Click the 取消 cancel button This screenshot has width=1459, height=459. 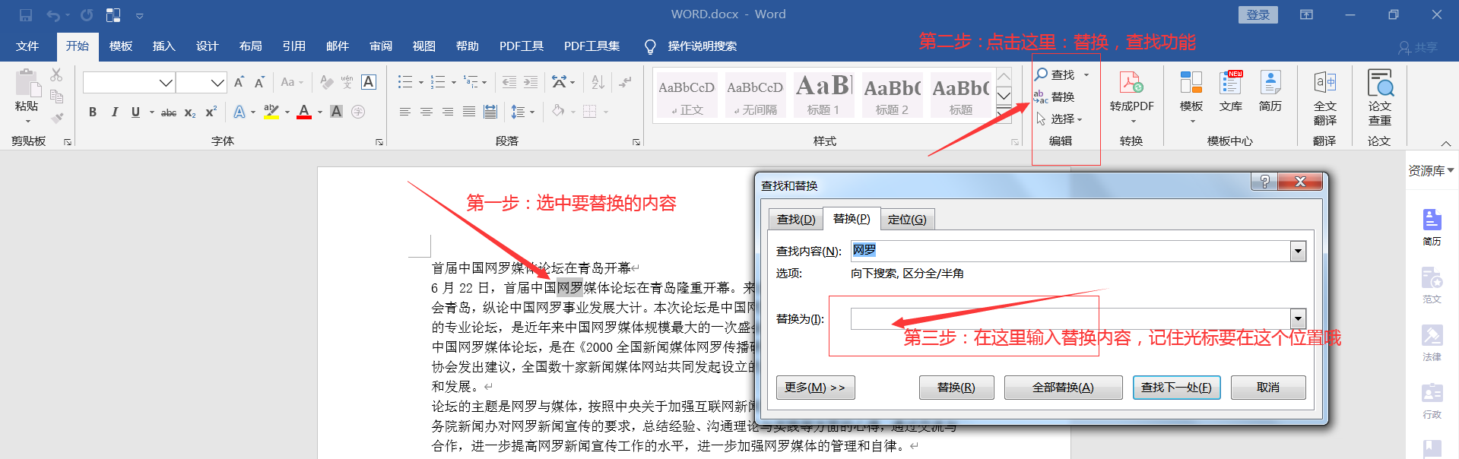click(x=1268, y=388)
